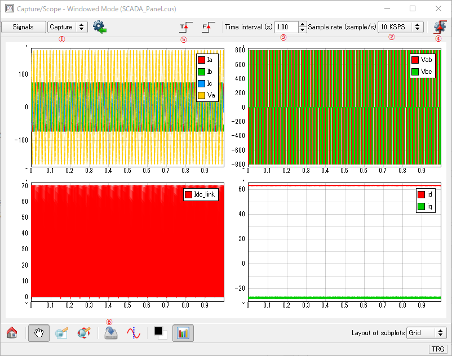Toggle the pan hand tool
452x356 pixels.
[39, 333]
